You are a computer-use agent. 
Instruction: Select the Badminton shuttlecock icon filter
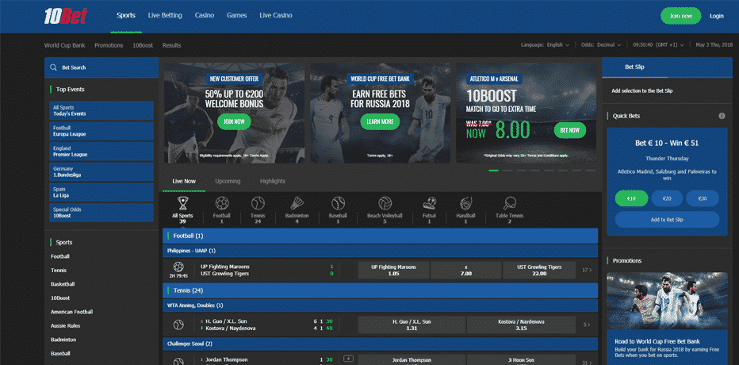pyautogui.click(x=297, y=203)
